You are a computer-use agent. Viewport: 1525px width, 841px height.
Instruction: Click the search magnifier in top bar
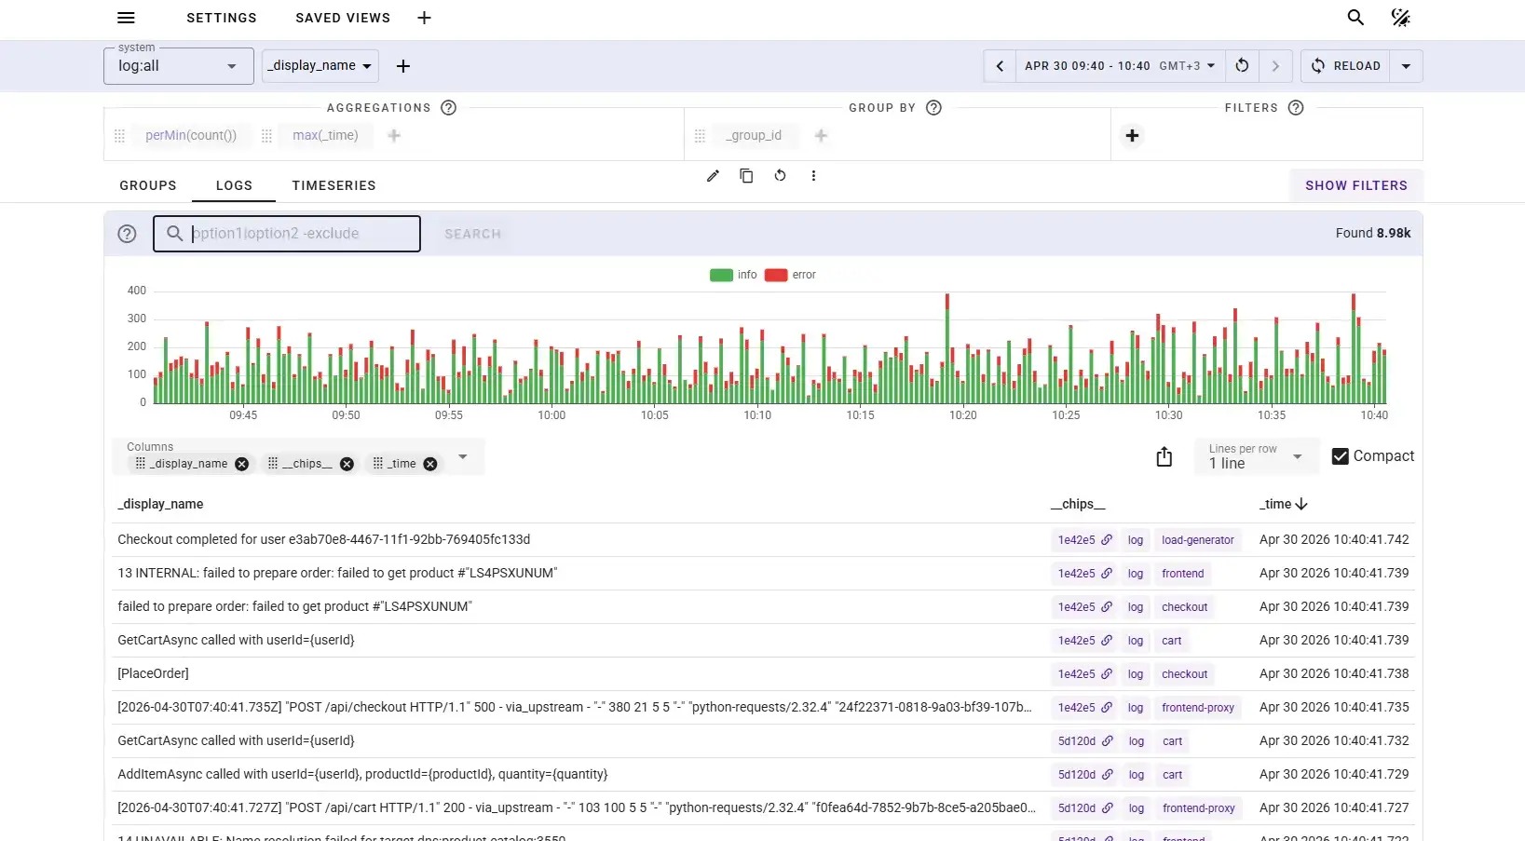click(1355, 18)
